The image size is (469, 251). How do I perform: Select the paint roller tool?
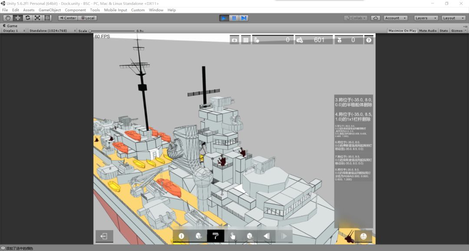pos(215,236)
